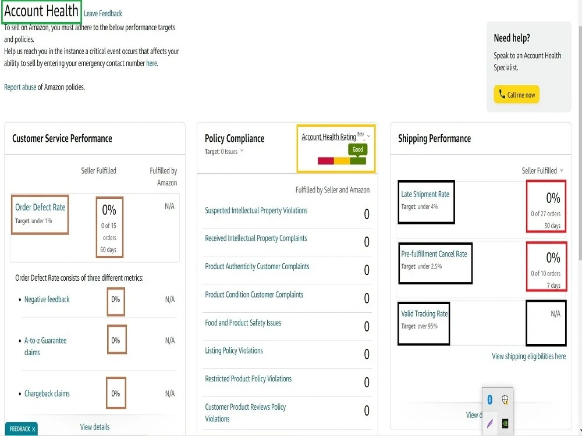Click View shipping eligibilities here link

pyautogui.click(x=528, y=356)
